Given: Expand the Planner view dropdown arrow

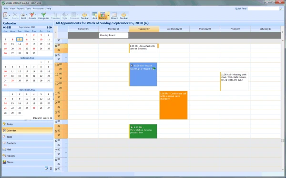Looking at the screenshot, I should coord(109,16).
